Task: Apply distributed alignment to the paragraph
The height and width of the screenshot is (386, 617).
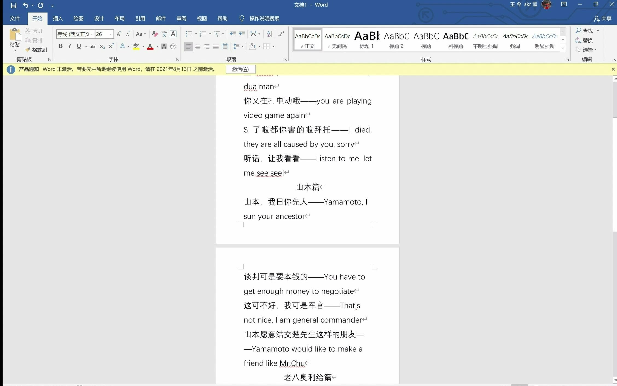Action: (x=225, y=46)
